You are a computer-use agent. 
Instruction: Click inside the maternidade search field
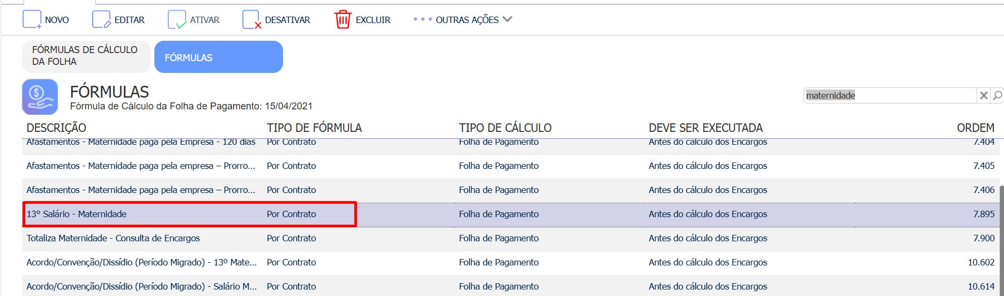pyautogui.click(x=890, y=95)
